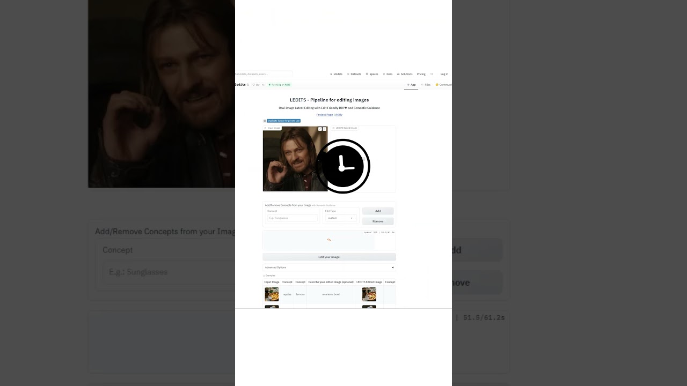Focus the models, datasets, users search box

pos(264,74)
